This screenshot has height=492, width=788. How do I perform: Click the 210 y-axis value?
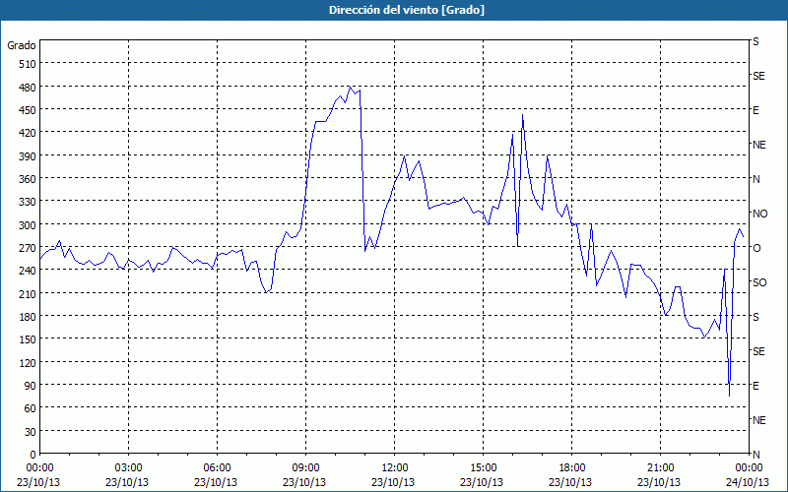click(x=28, y=293)
